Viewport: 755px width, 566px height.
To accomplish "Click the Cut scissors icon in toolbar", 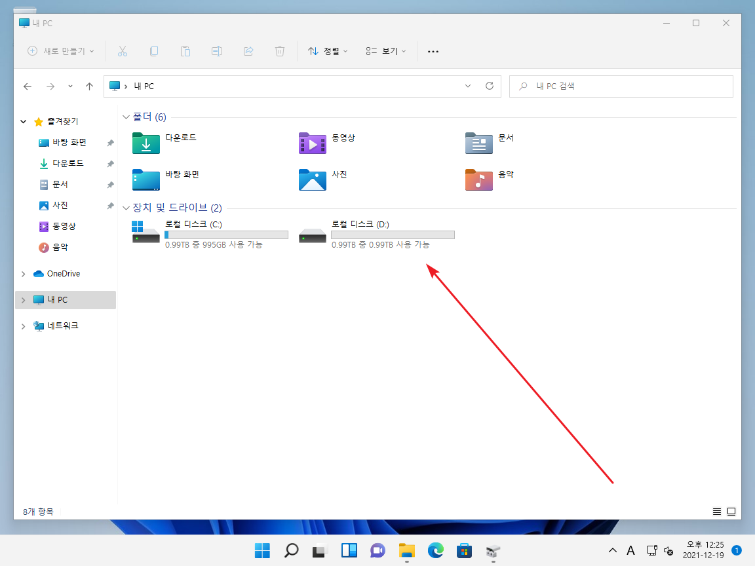I will [123, 51].
